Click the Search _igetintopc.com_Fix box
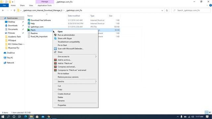This screenshot has width=212, height=119. 191,10
